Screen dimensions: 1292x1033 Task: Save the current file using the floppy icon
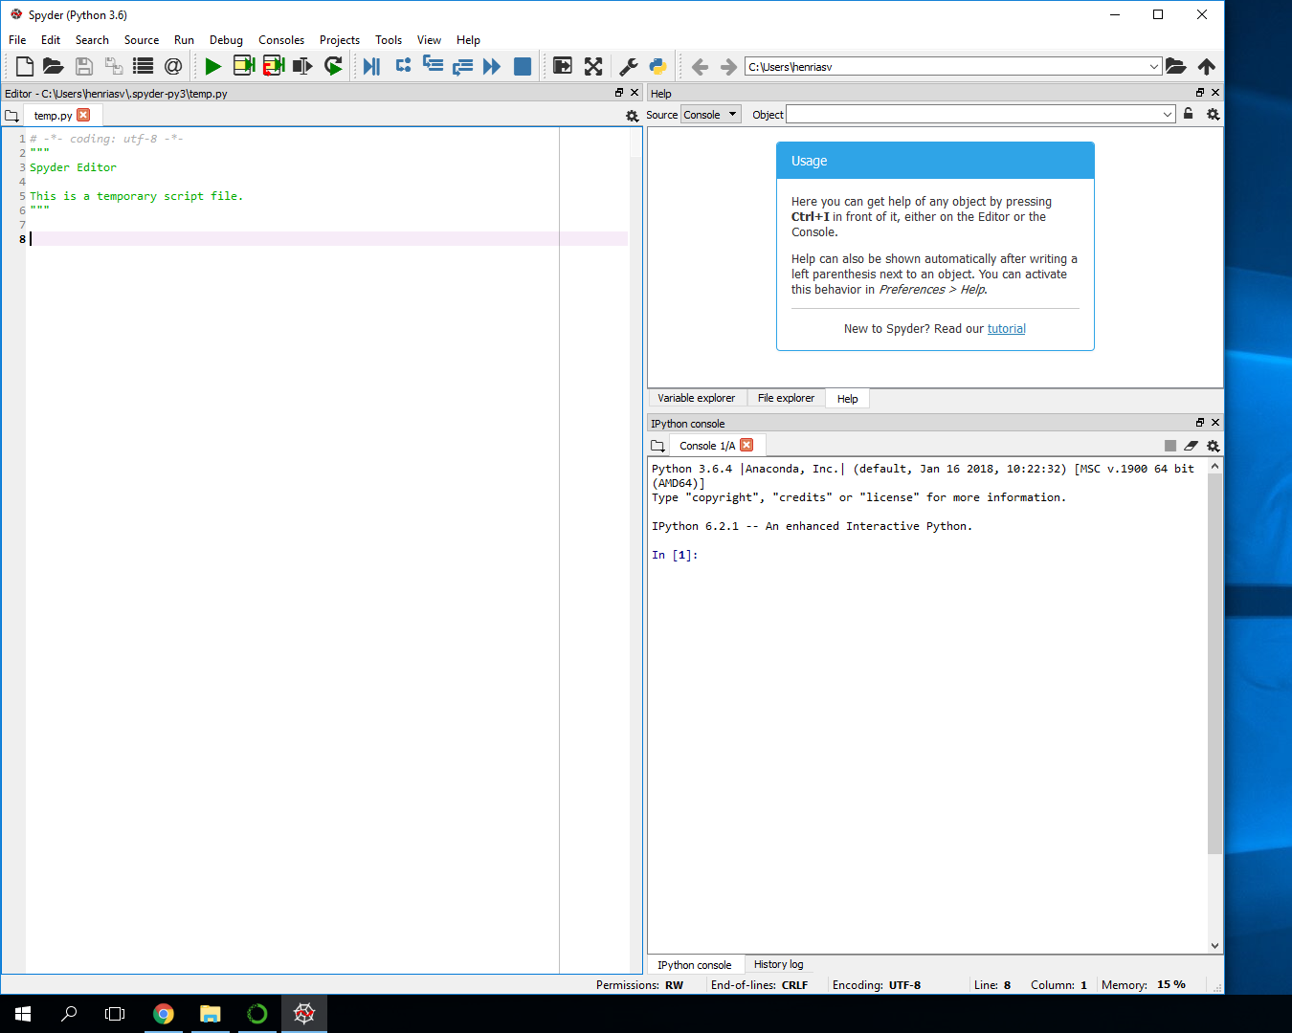pyautogui.click(x=84, y=66)
